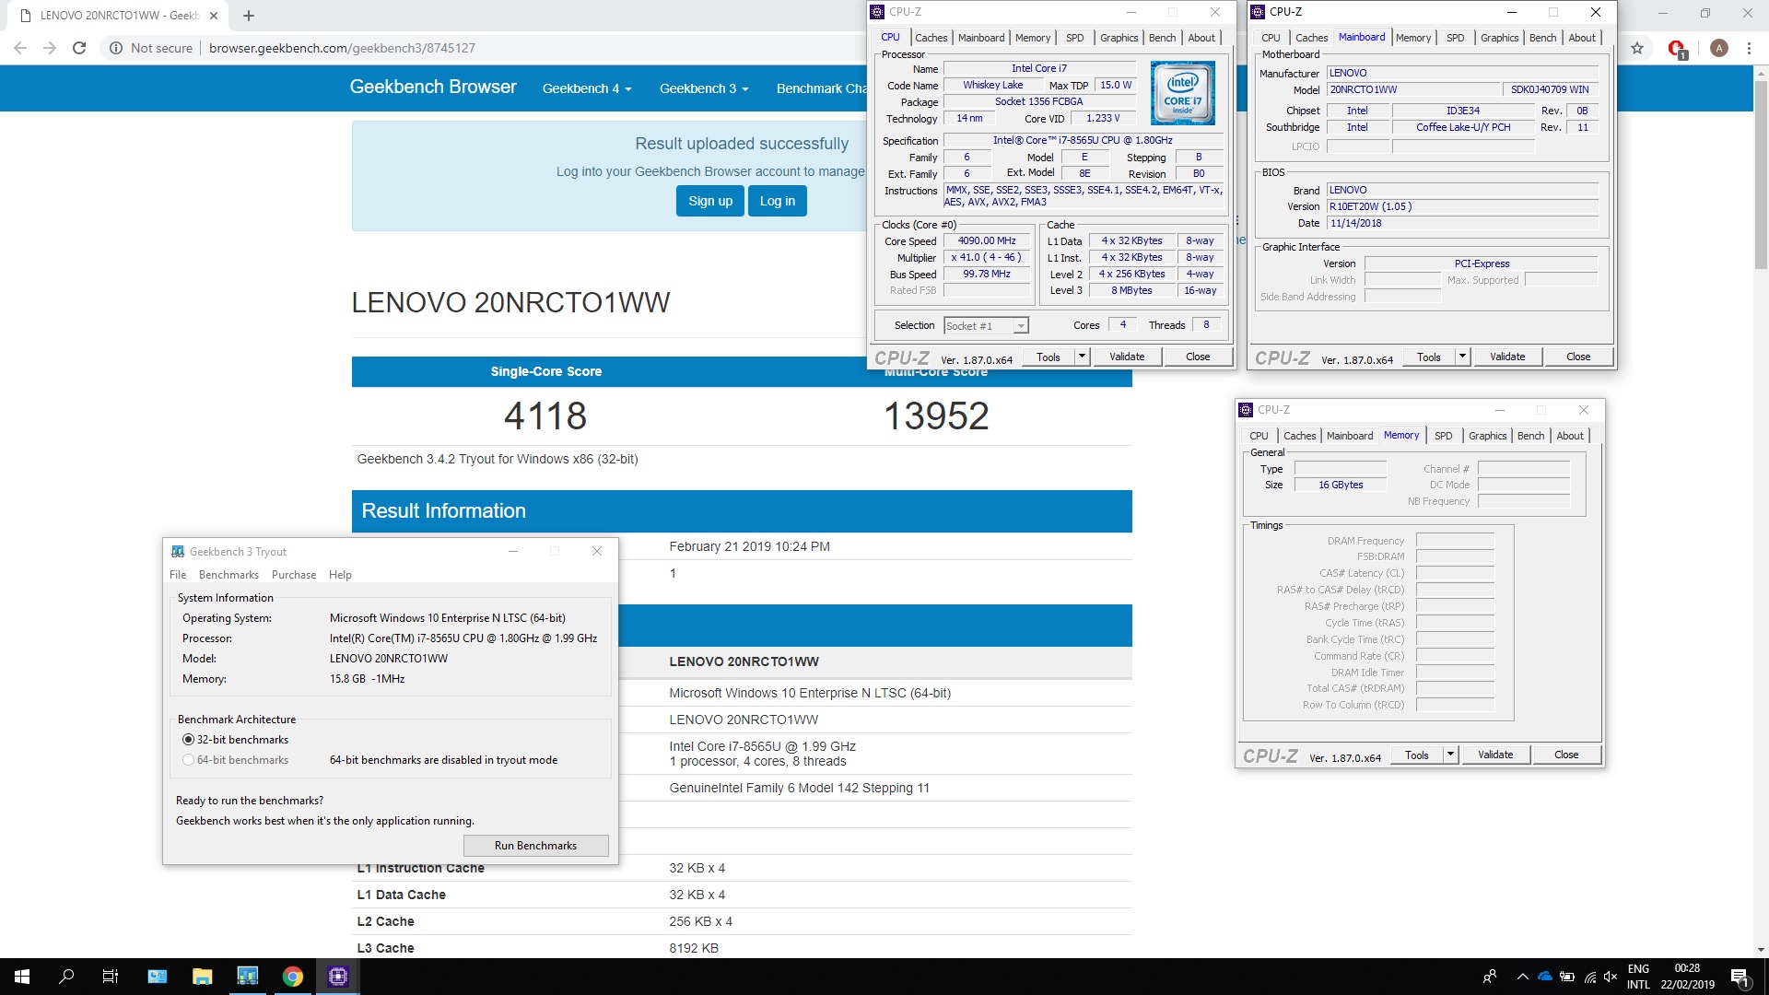This screenshot has width=1769, height=995.
Task: Open Graphics tab in Memory window
Action: (x=1487, y=436)
